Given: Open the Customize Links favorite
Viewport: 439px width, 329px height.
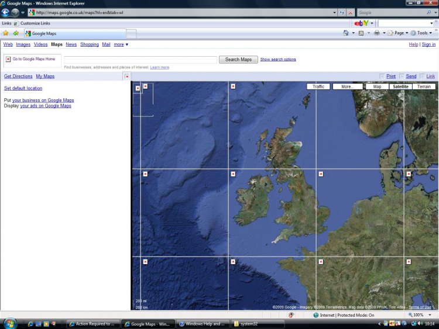Looking at the screenshot, I should [x=32, y=23].
